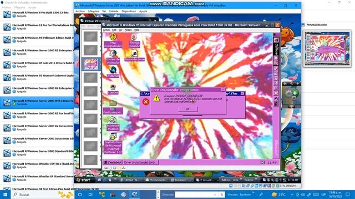Click the Windows Server 2003 start button
The width and height of the screenshot is (355, 199).
84,180
